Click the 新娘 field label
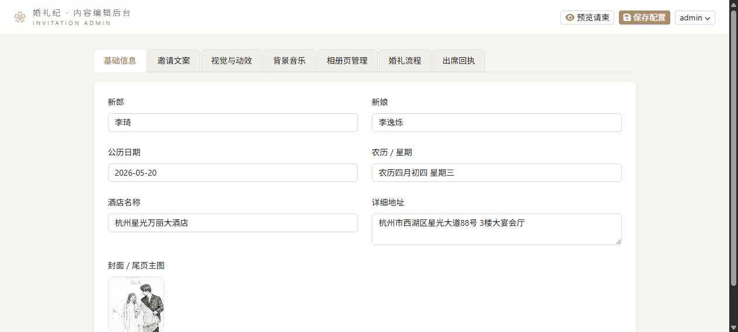The height and width of the screenshot is (332, 738). pos(380,102)
